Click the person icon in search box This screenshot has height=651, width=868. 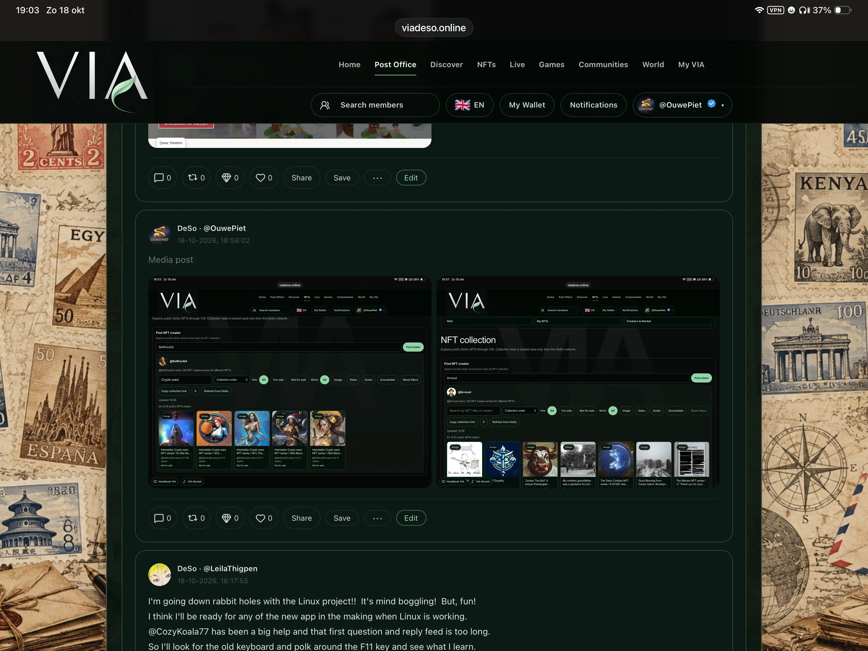pyautogui.click(x=325, y=105)
